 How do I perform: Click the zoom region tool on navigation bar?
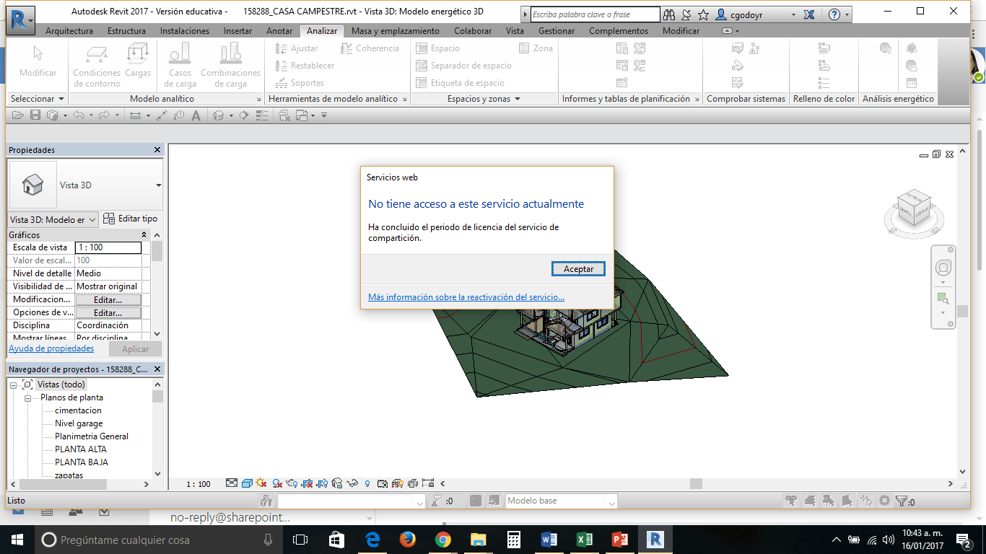(942, 298)
